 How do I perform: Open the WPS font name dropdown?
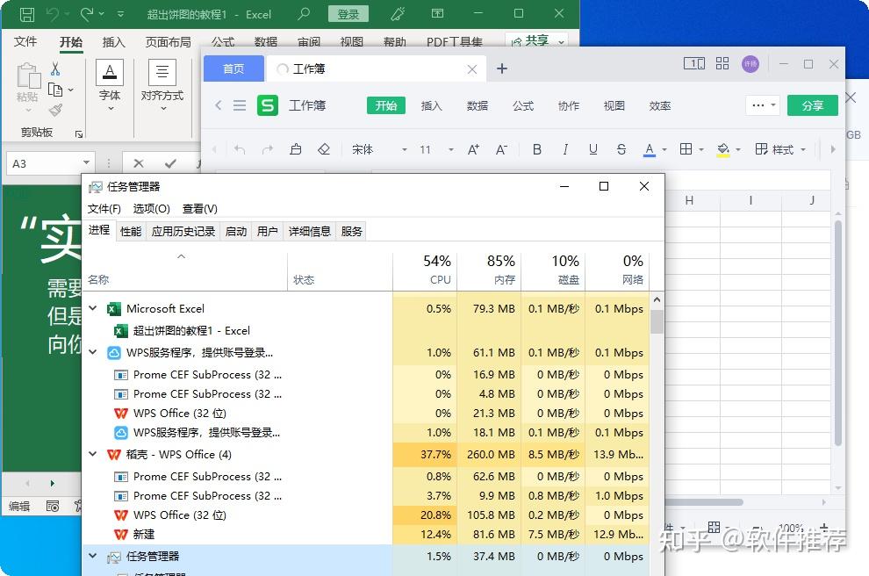pos(404,149)
